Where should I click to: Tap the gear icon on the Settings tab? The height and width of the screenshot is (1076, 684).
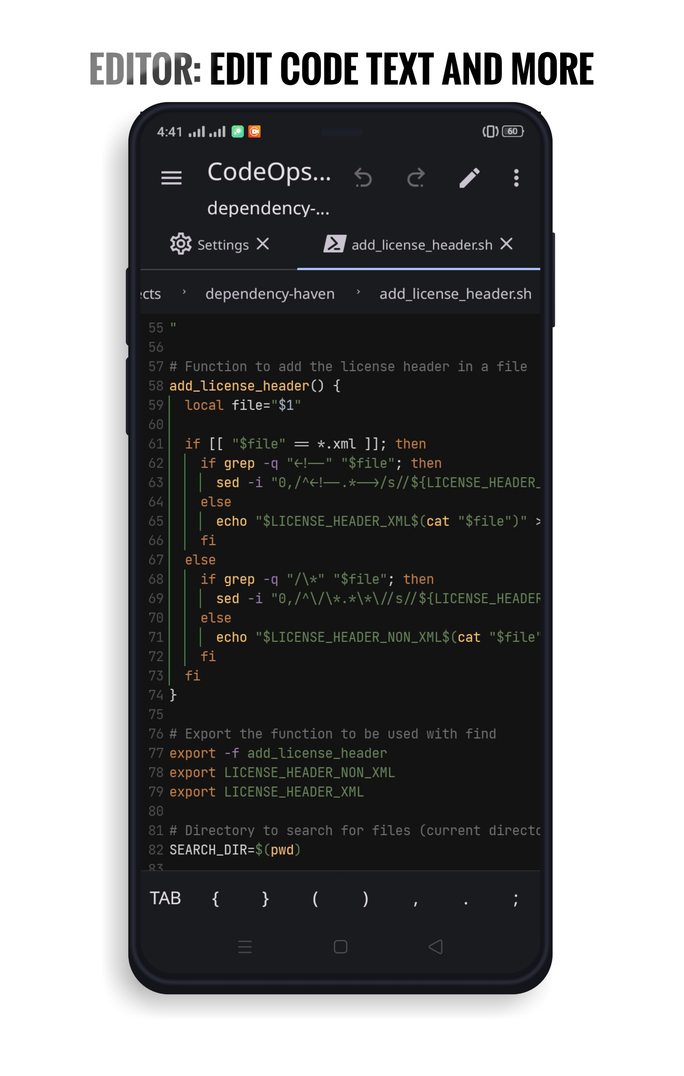(181, 244)
